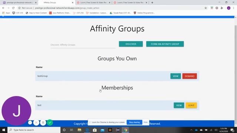Open the Windows Start menu
The height and width of the screenshot is (133, 237).
(4, 130)
